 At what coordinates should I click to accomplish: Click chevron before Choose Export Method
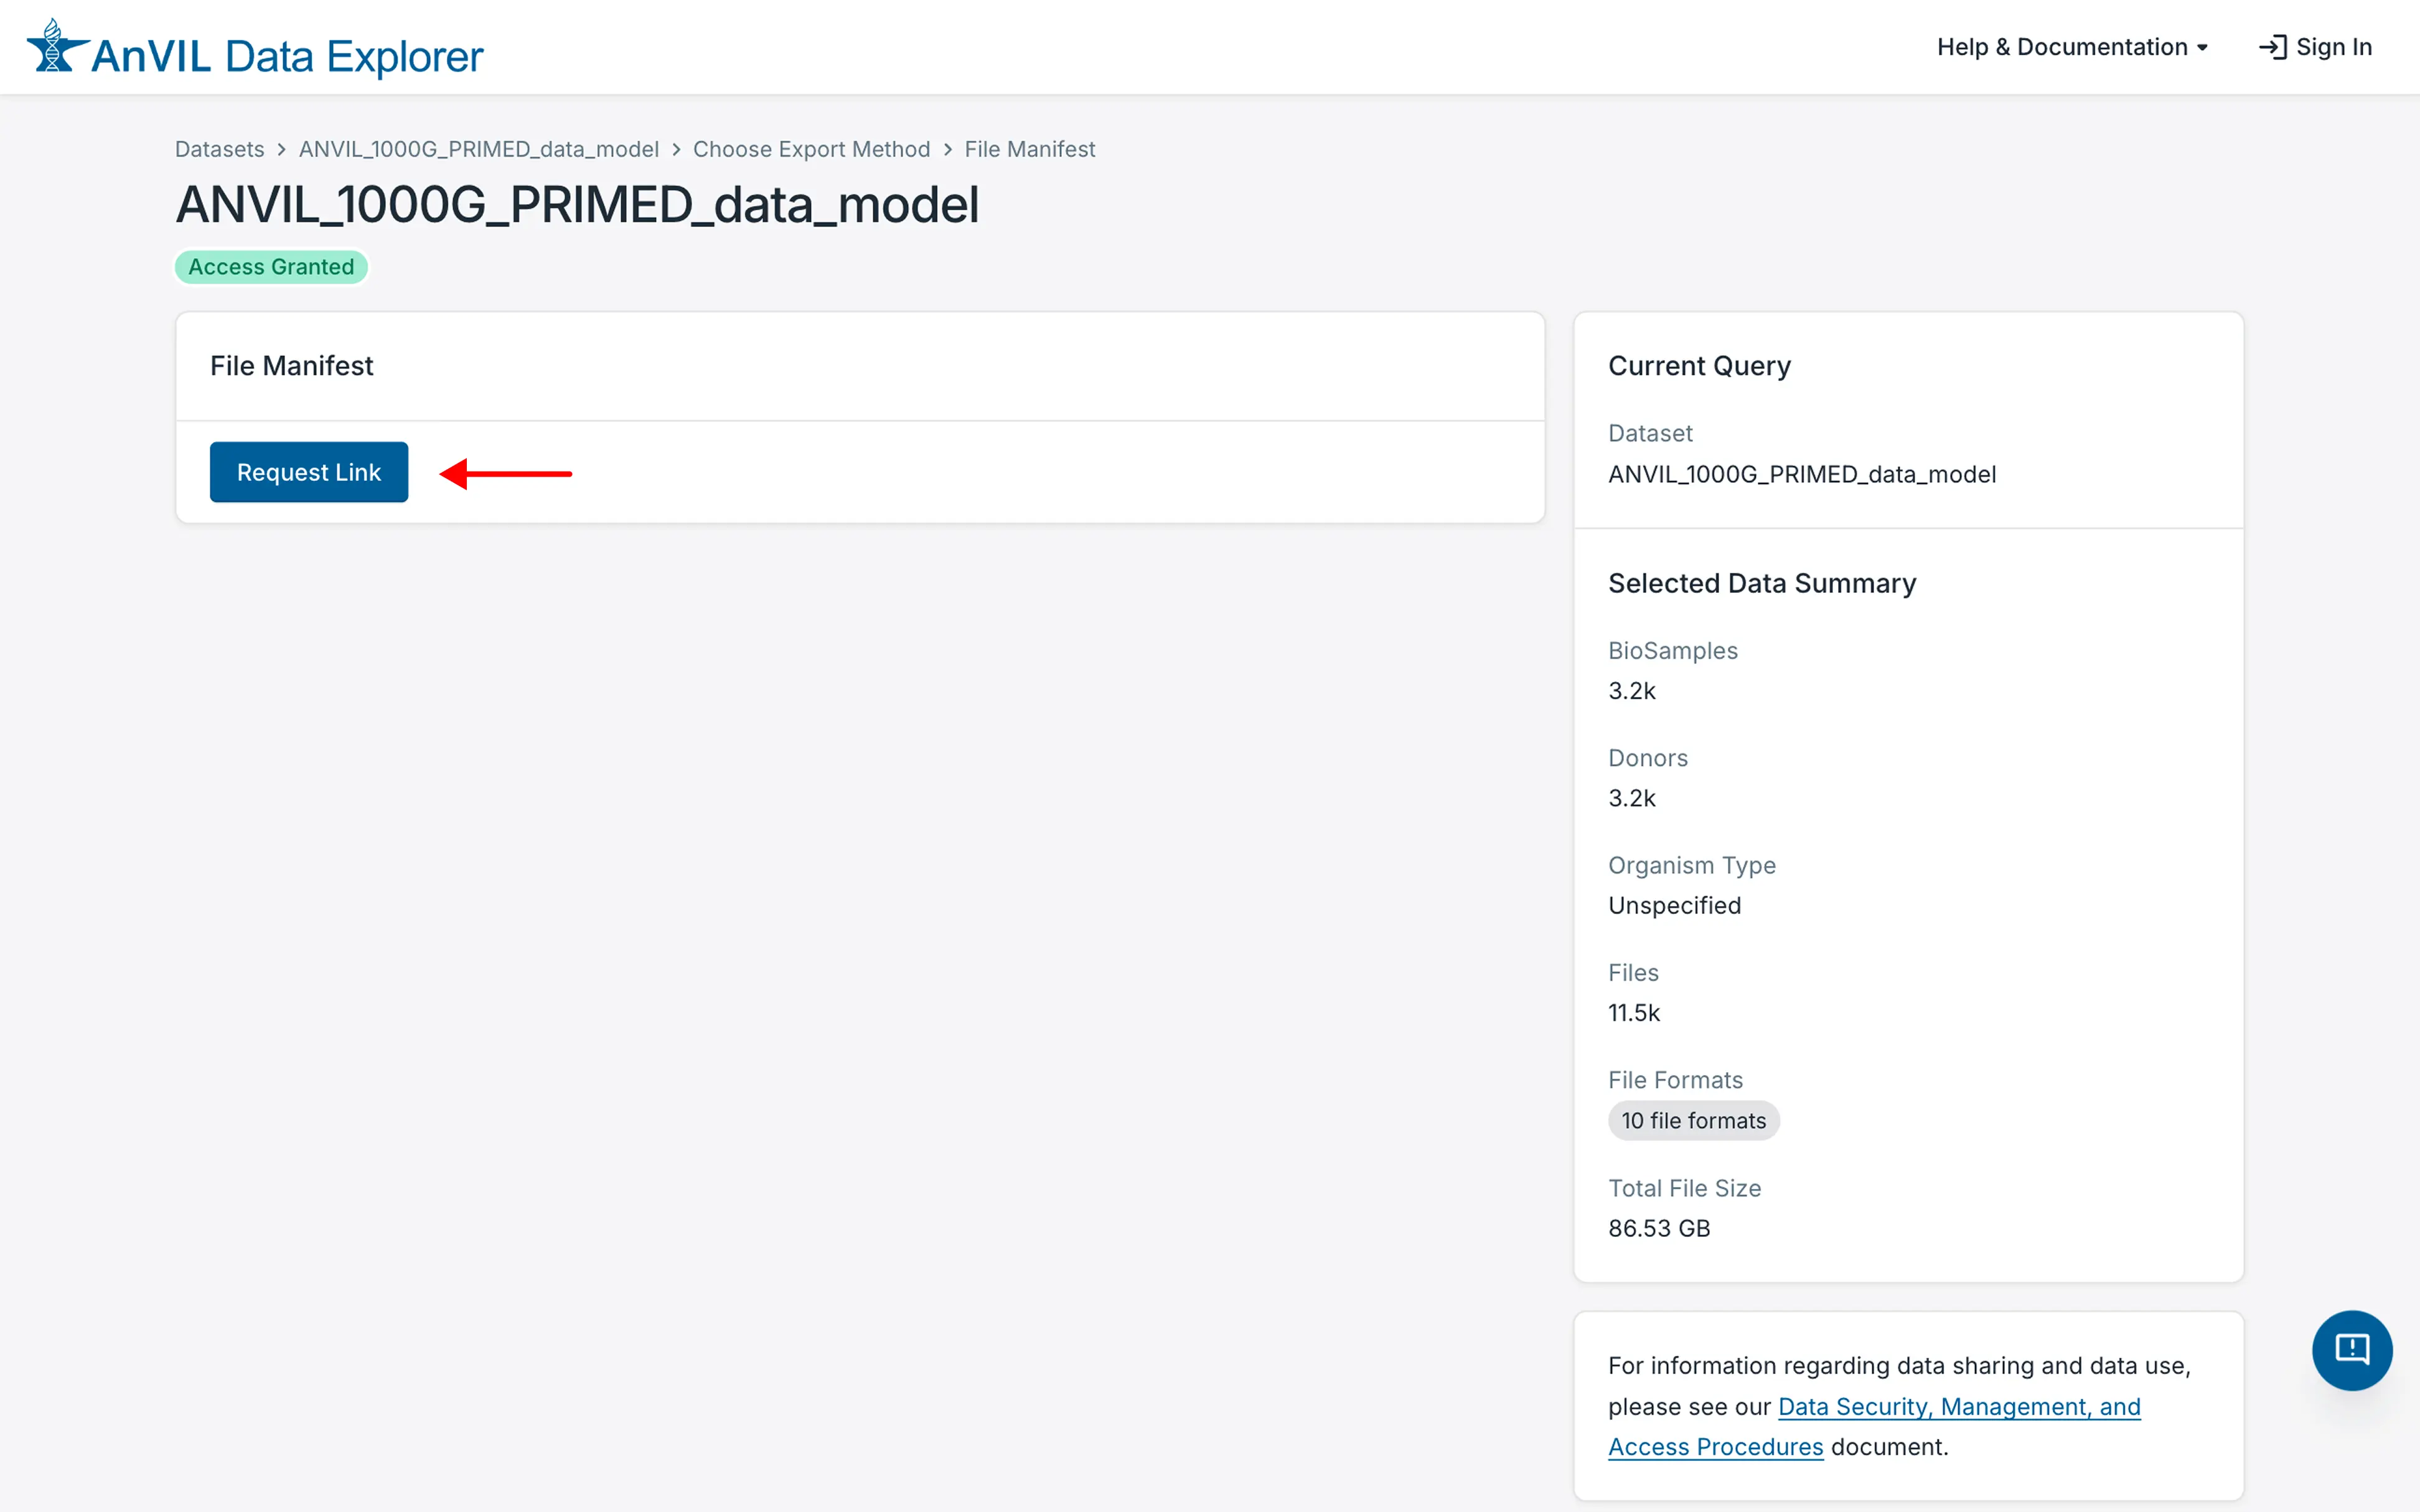[676, 149]
